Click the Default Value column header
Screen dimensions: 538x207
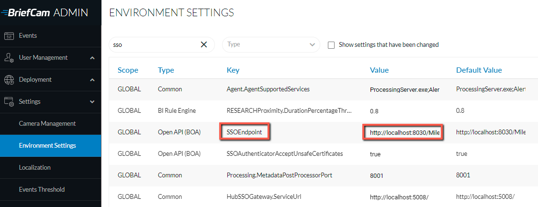(x=479, y=70)
